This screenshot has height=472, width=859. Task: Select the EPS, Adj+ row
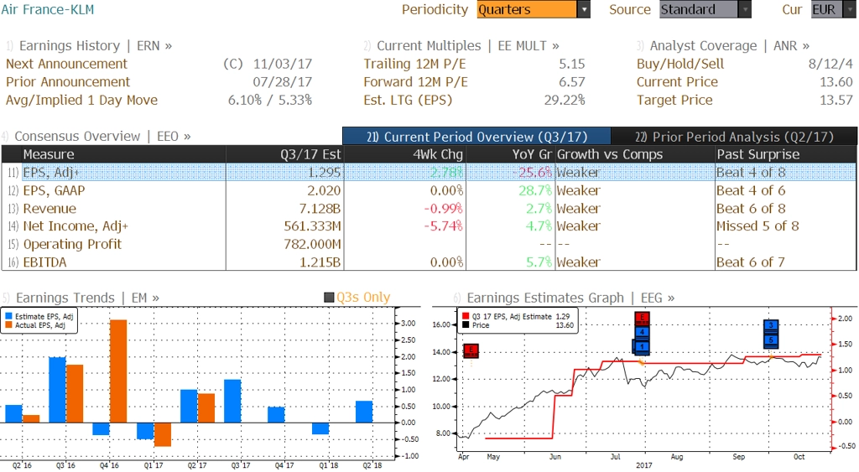(x=429, y=173)
